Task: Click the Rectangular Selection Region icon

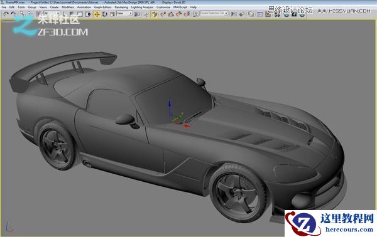Action: (80, 14)
